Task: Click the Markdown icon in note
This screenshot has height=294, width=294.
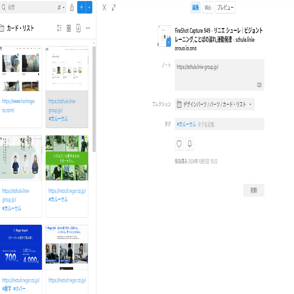Action: tap(259, 85)
